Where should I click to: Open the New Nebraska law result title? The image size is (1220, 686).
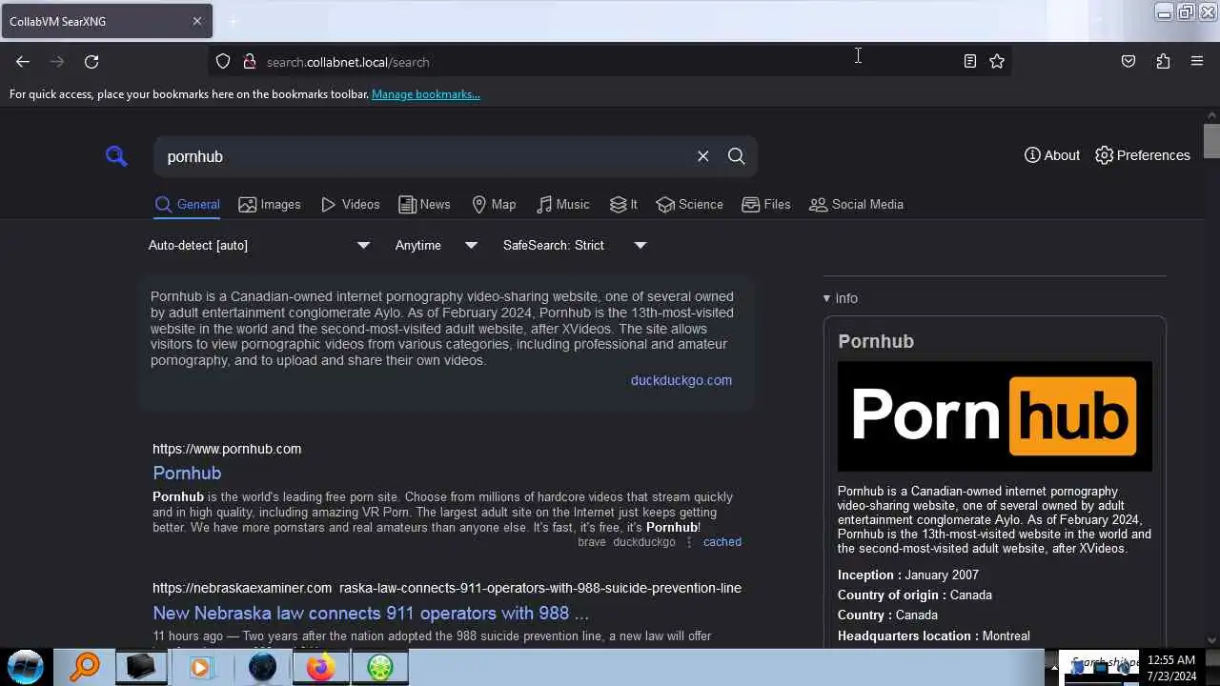pyautogui.click(x=371, y=613)
